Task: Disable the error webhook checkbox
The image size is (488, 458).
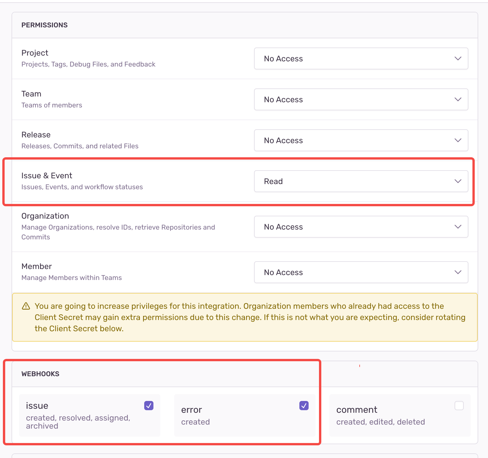Action: click(x=304, y=406)
